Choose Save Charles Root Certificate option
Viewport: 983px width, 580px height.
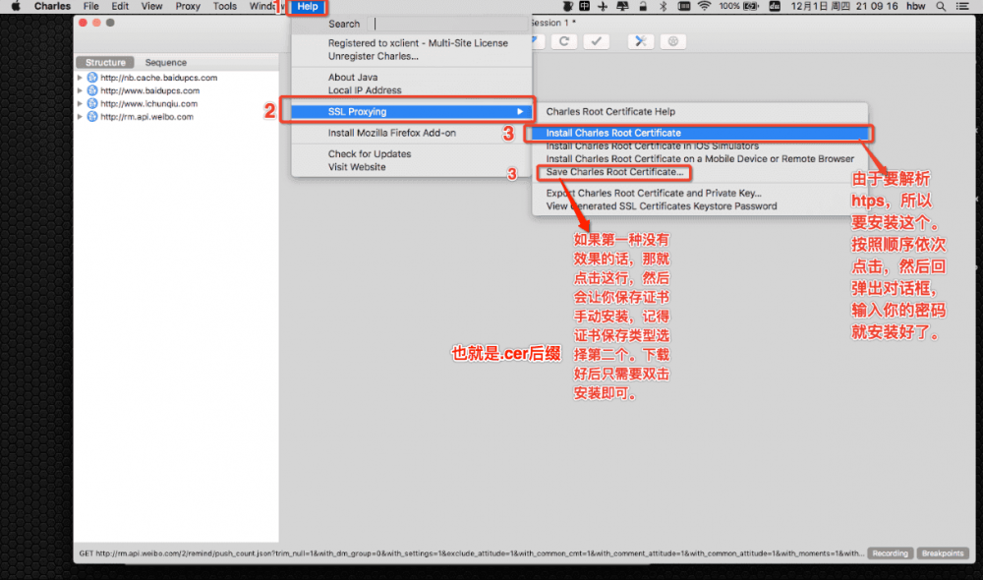613,171
